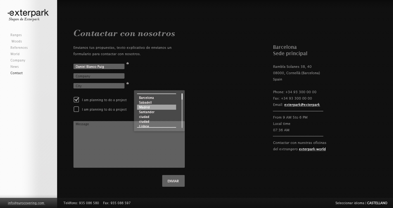Focus the Company input field
The height and width of the screenshot is (208, 393).
(x=99, y=76)
